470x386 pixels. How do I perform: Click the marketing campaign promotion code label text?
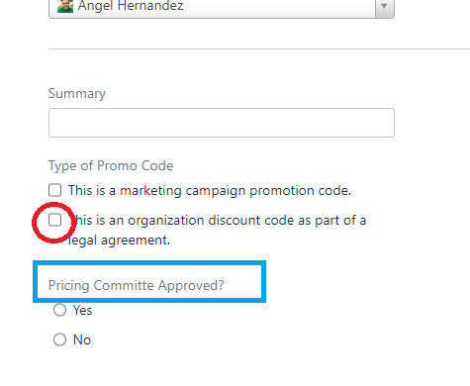(x=210, y=191)
